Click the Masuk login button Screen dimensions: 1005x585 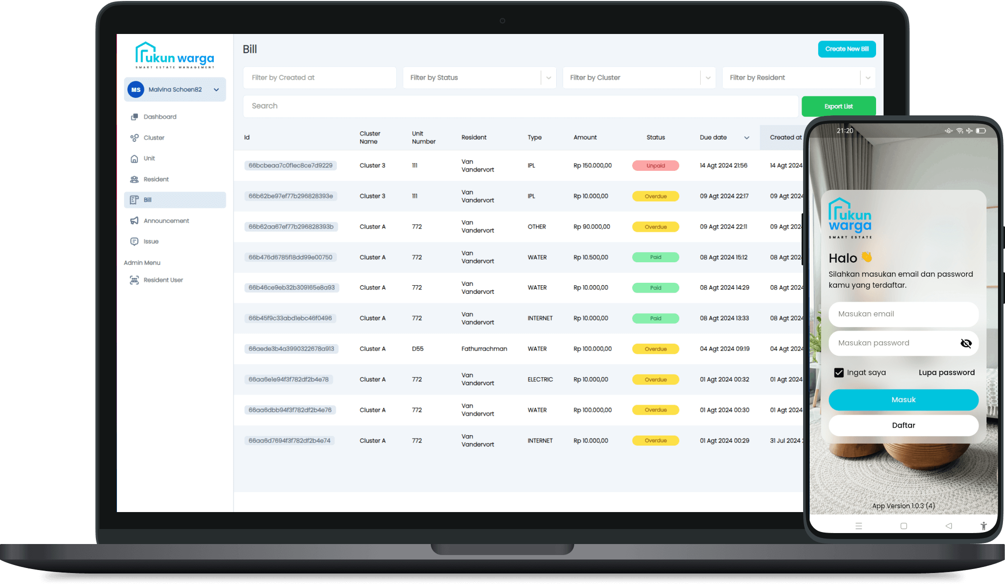point(904,399)
